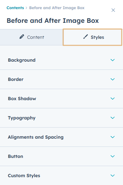Switch to the Content tab
Image resolution: width=123 pixels, height=185 pixels.
point(32,37)
